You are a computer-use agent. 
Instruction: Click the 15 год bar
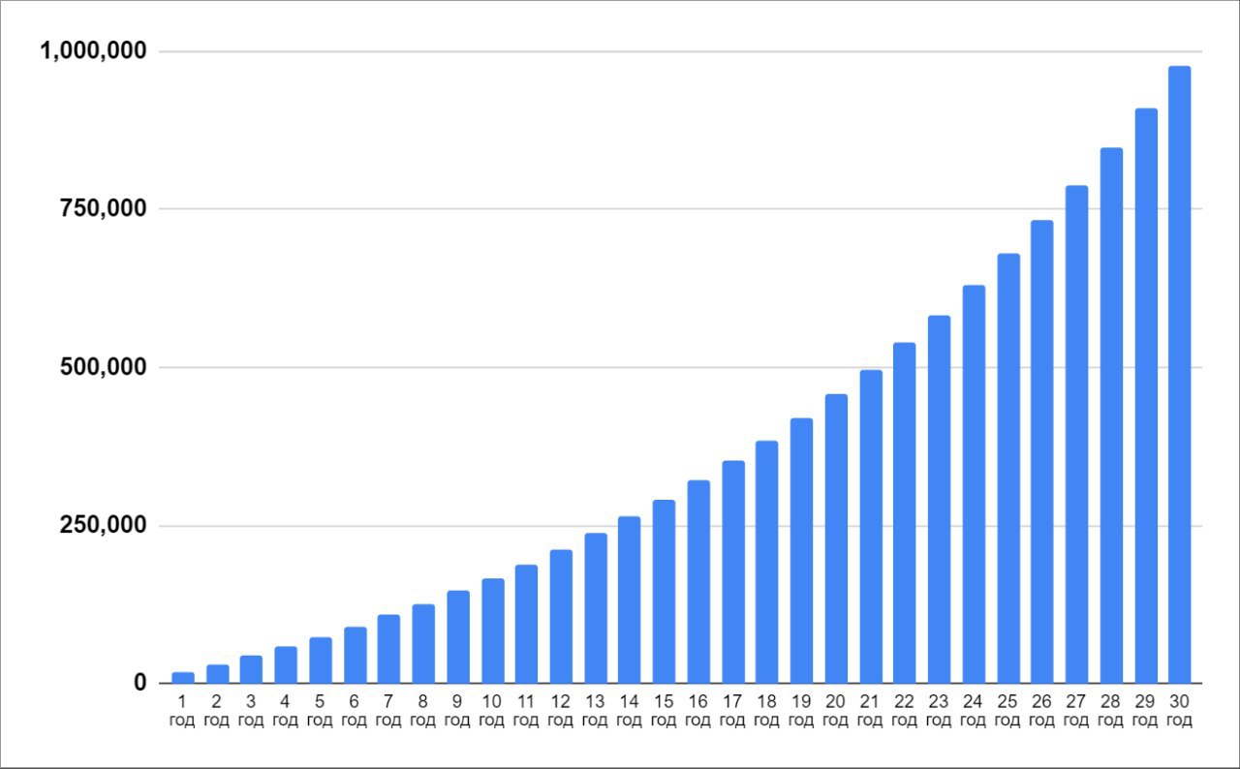point(664,592)
